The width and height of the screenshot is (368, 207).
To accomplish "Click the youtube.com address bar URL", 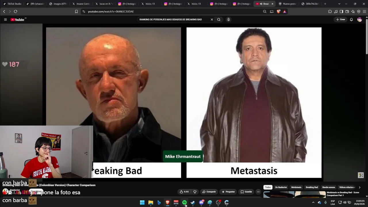I will coord(111,11).
